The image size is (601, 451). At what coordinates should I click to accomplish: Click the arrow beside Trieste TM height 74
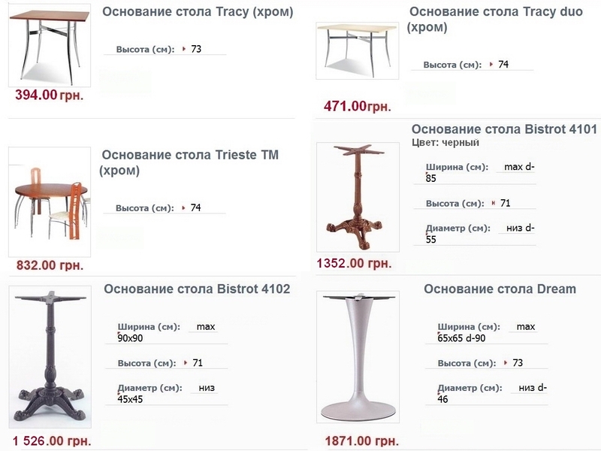coord(184,207)
